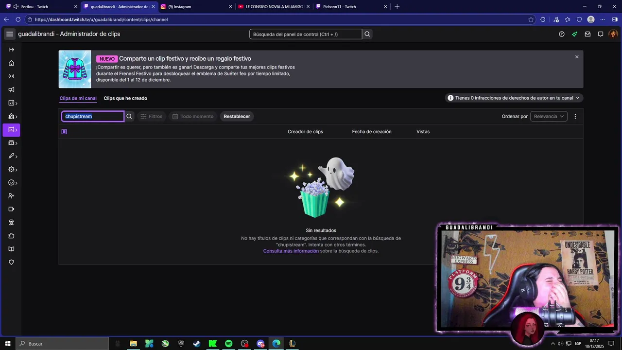
Task: Open the browser favorites list icon
Action: tap(568, 19)
